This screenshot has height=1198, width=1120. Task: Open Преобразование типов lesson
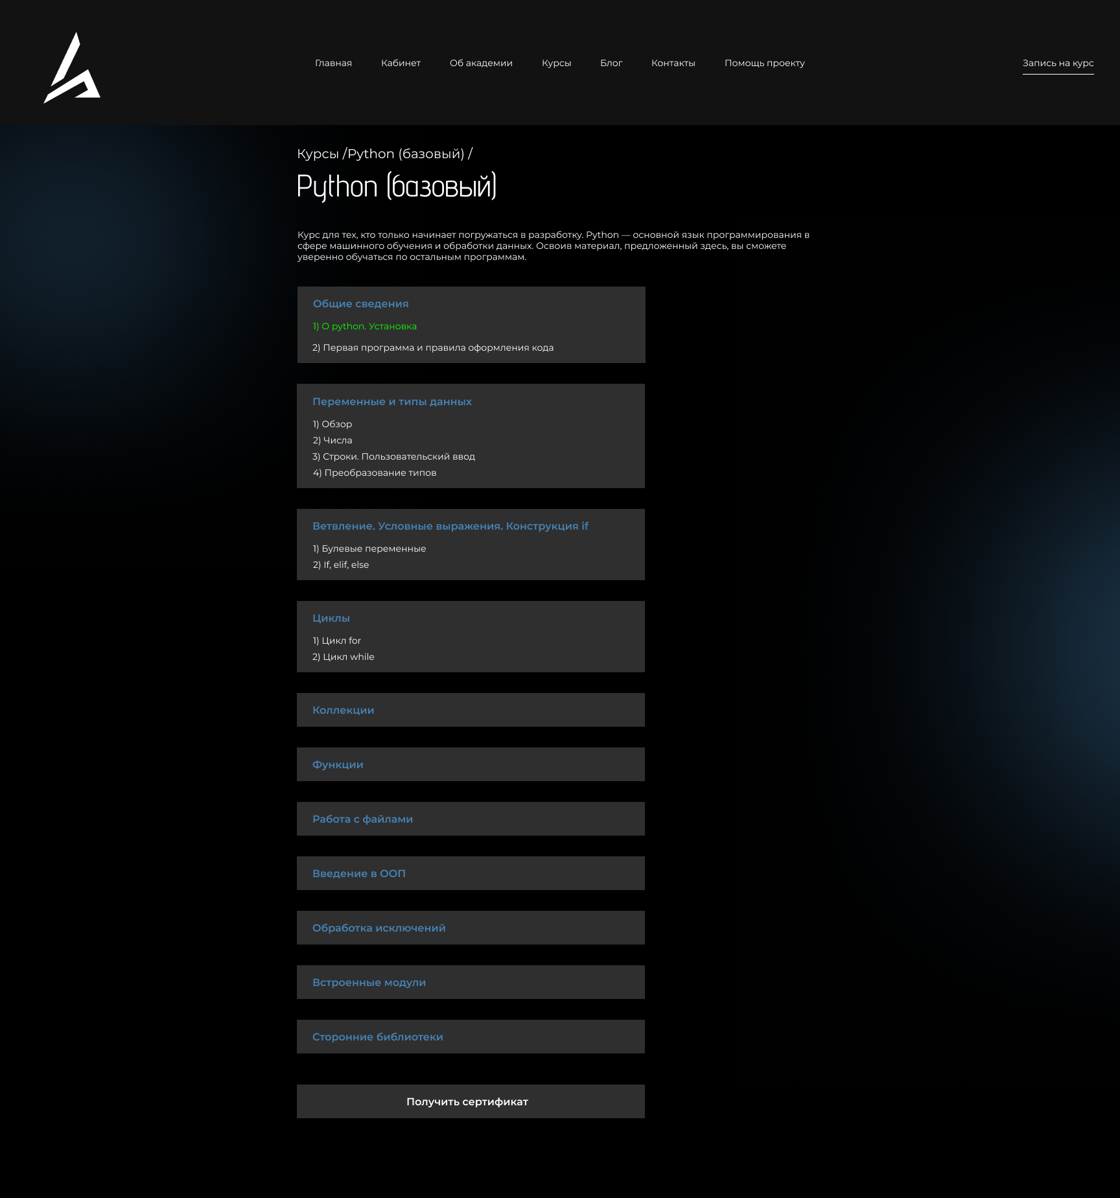point(374,473)
